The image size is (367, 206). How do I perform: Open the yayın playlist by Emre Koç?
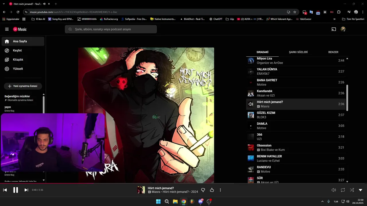point(22,109)
